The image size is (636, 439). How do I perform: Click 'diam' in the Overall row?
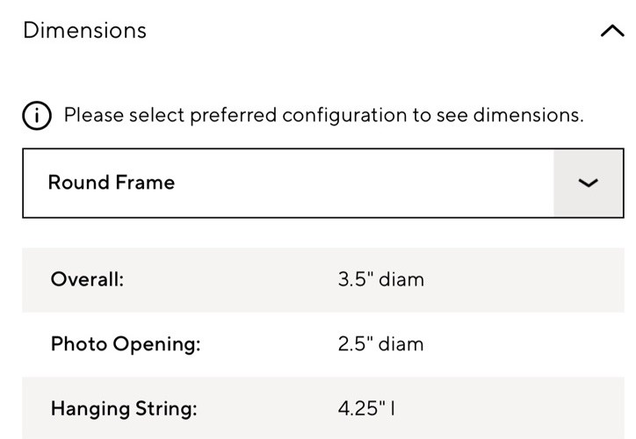[401, 279]
